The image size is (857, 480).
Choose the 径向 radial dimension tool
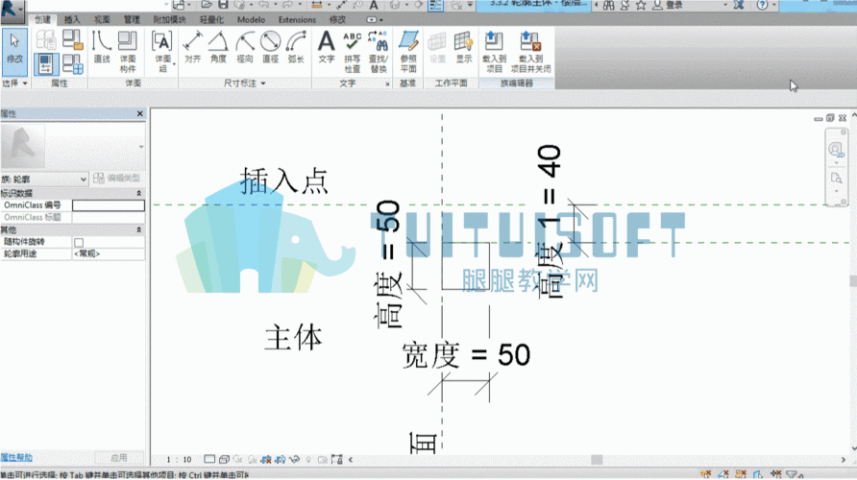coord(244,47)
